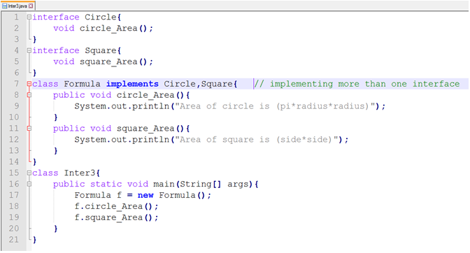Click 'public void square_Area(){' on line 11
470x253 pixels.
tap(122, 129)
